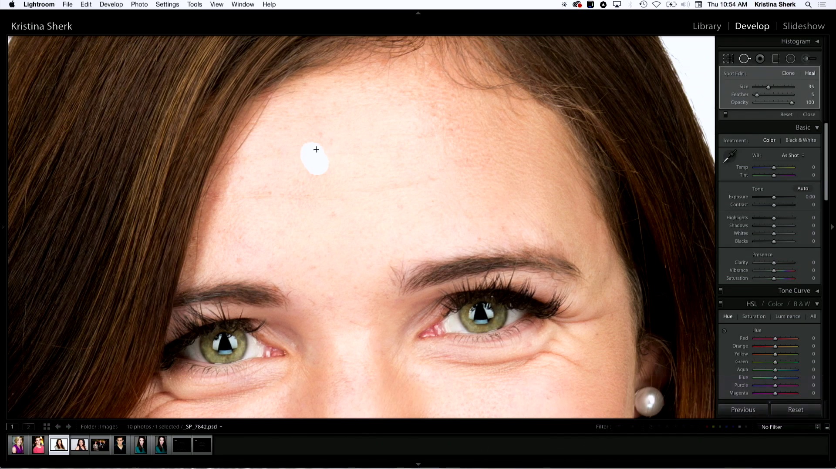Apply Auto tone adjustment
Image resolution: width=836 pixels, height=469 pixels.
pyautogui.click(x=802, y=188)
